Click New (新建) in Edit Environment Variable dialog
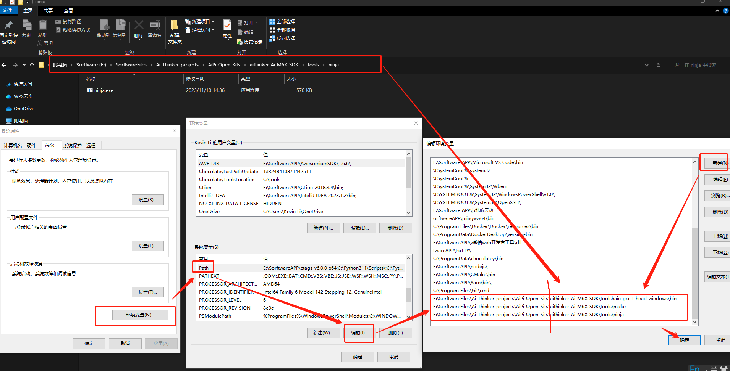The width and height of the screenshot is (730, 371). [x=717, y=163]
